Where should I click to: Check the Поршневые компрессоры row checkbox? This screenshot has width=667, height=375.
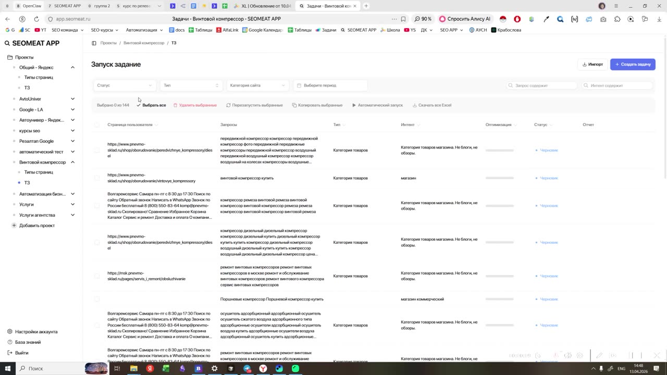pos(97,299)
